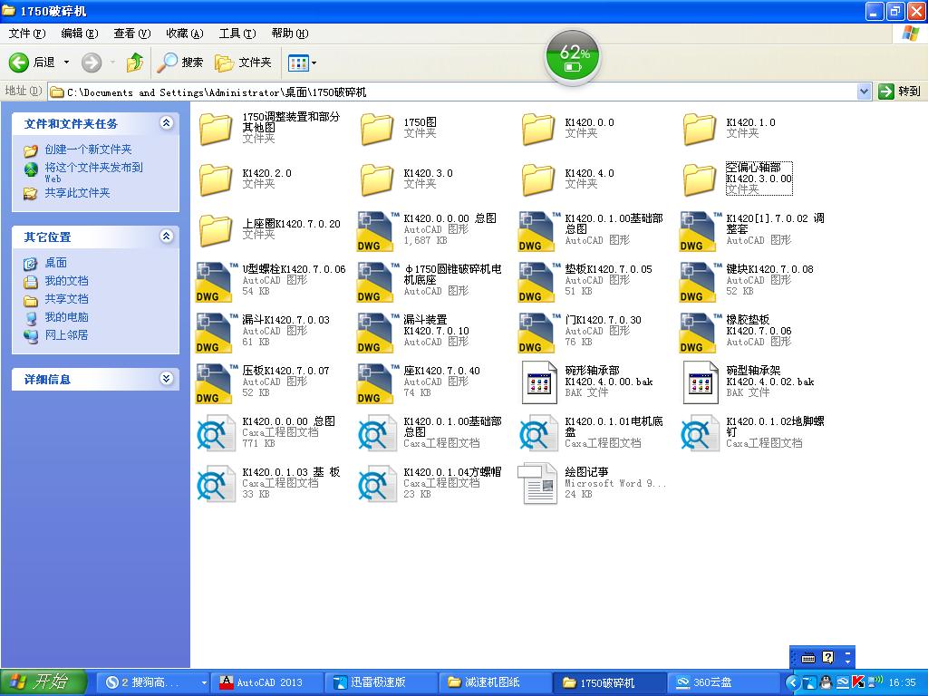Open the 搜索 search pane

pyautogui.click(x=180, y=63)
